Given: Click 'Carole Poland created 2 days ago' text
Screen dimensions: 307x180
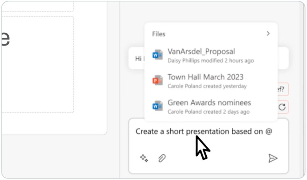Looking at the screenshot, I should 208,112.
